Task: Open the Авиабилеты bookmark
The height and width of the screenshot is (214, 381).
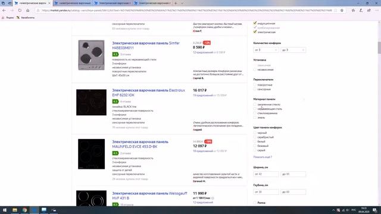Action: click(26, 18)
